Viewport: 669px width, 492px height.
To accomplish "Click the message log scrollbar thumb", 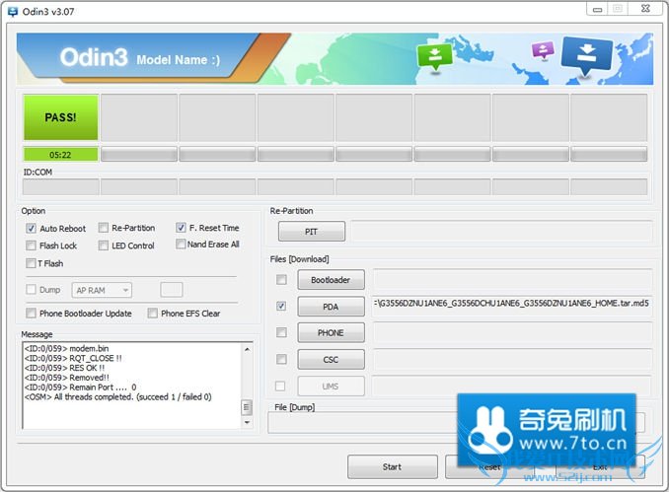I will (x=247, y=407).
